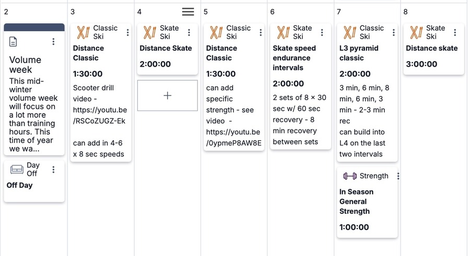This screenshot has width=470, height=256.
Task: Open three-dot menu on day 3 workout
Action: [127, 33]
